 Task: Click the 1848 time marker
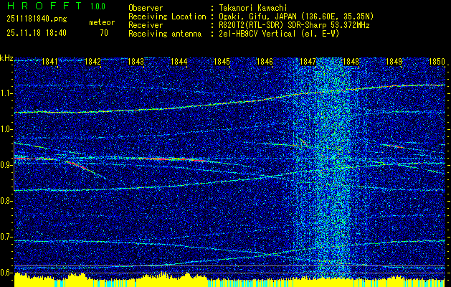click(x=351, y=62)
